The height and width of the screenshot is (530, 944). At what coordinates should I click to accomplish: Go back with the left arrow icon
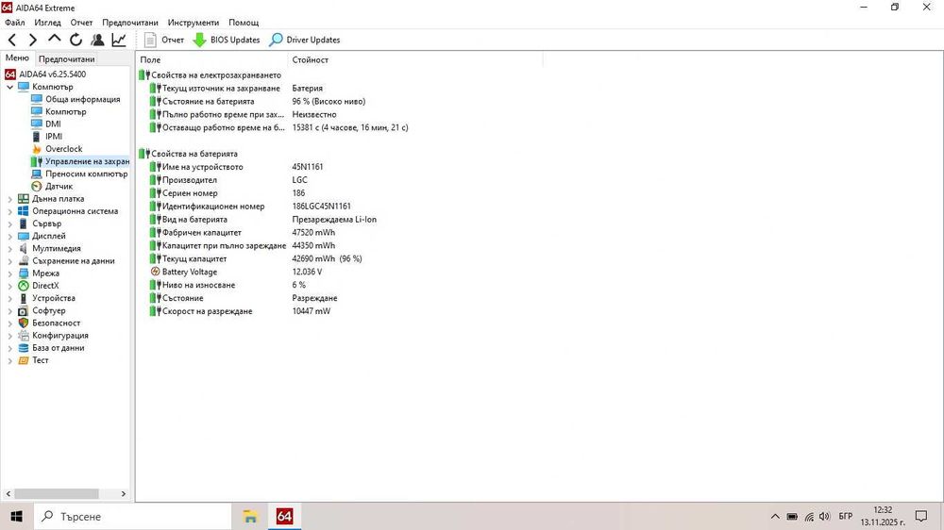coord(12,40)
